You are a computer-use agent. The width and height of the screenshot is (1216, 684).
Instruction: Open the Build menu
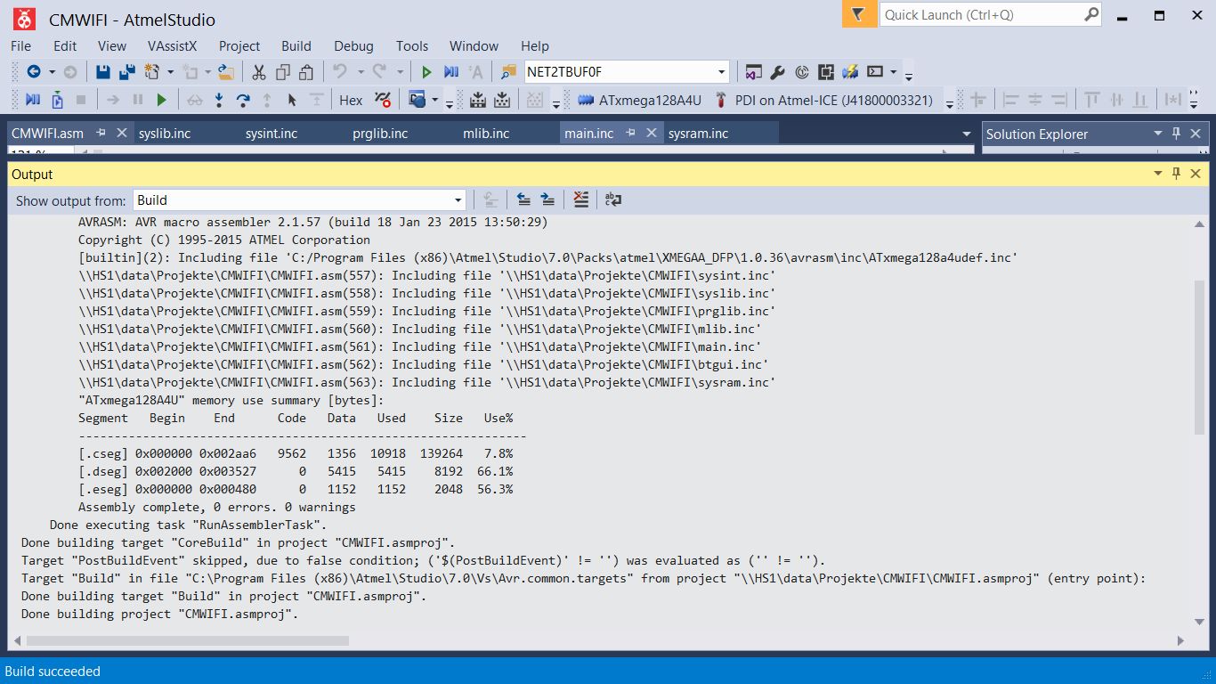(x=296, y=45)
